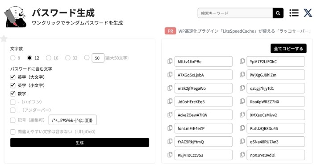The height and width of the screenshot is (165, 317).
Task: Copy password AckeZOewA7KW with its copy icon
Action: 170,114
